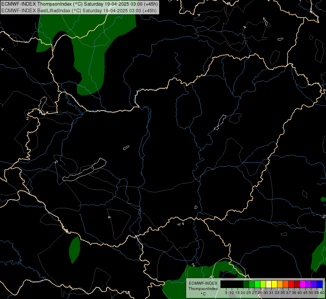Click the legend tick value 20

(243, 293)
